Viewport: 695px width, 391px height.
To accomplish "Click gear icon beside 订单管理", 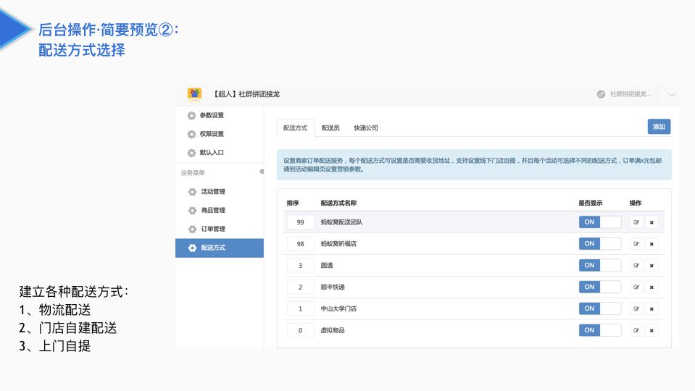I will pyautogui.click(x=192, y=229).
